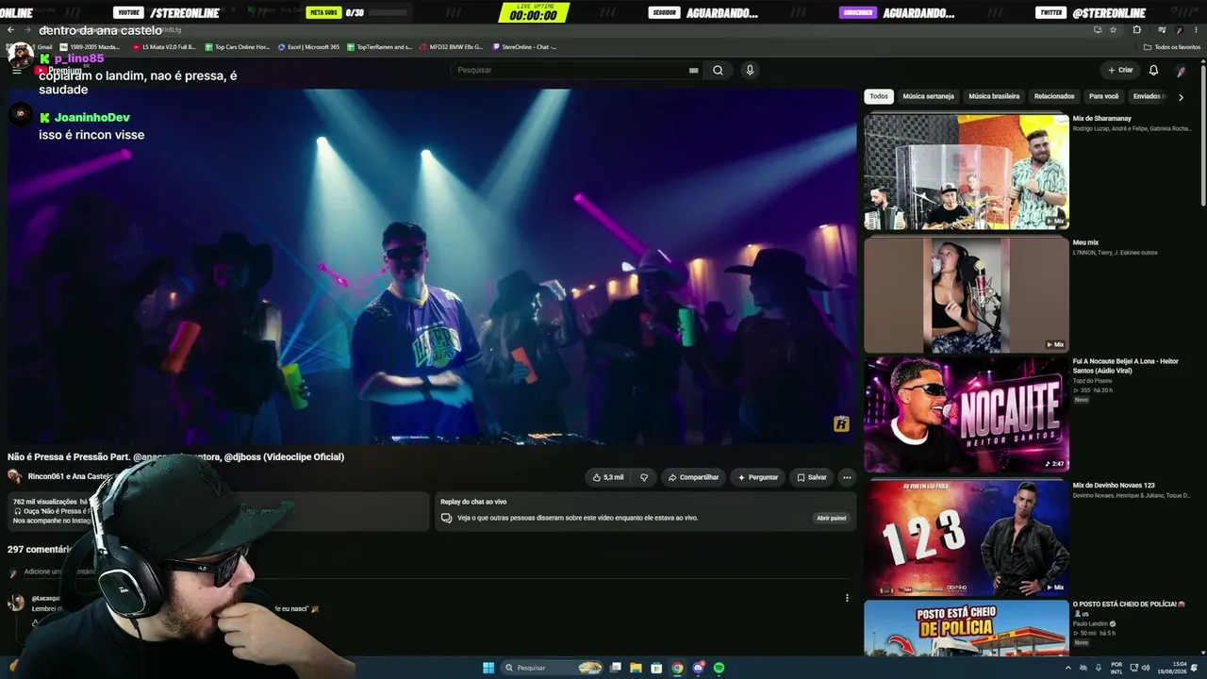1207x679 pixels.
Task: Click the POR INTL language indicator
Action: 1116,668
